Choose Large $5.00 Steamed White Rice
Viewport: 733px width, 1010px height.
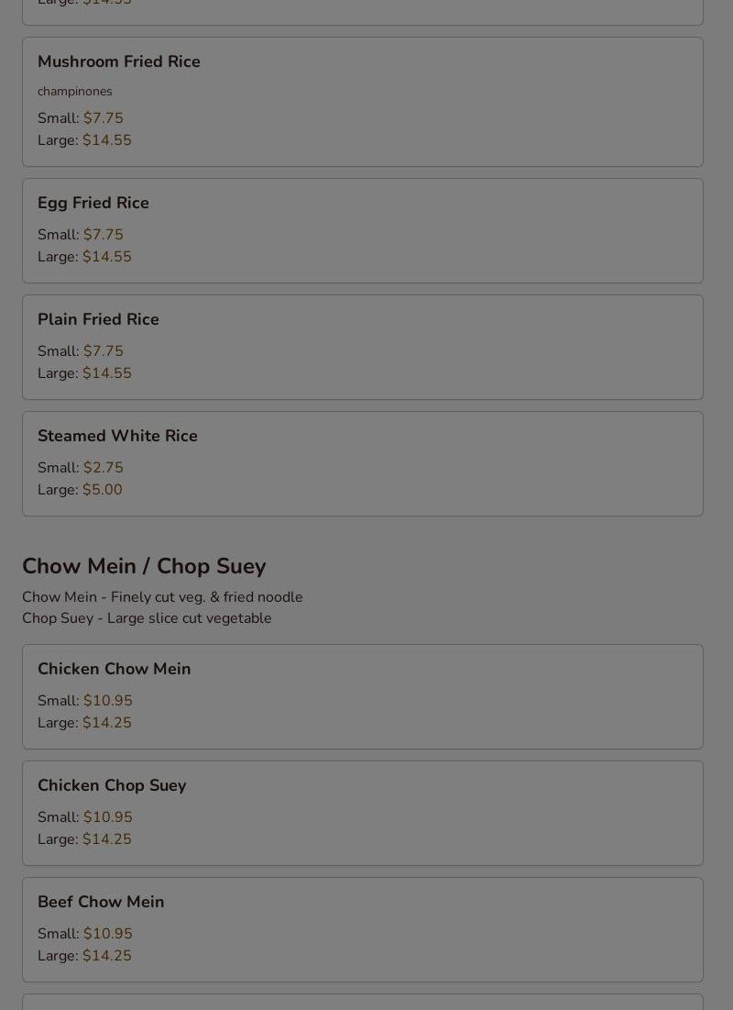coord(102,490)
